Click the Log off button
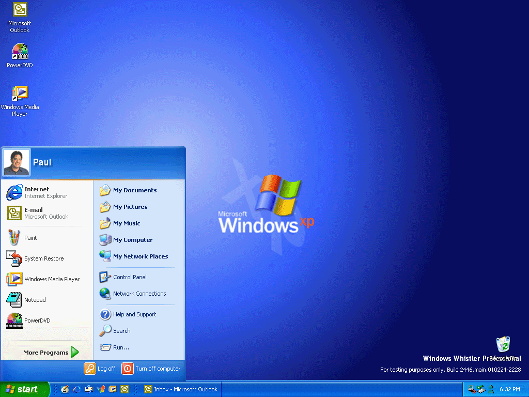Screen dimensions: 529x397 pos(100,369)
